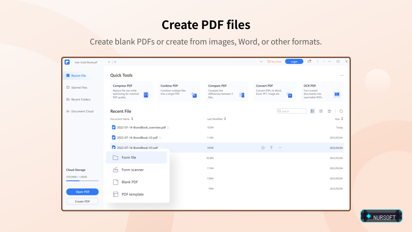Click the Open PDF button
The width and height of the screenshot is (412, 232).
(82, 192)
